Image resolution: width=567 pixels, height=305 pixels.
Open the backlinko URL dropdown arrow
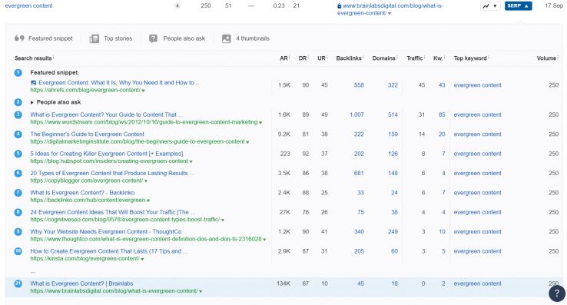(148, 201)
